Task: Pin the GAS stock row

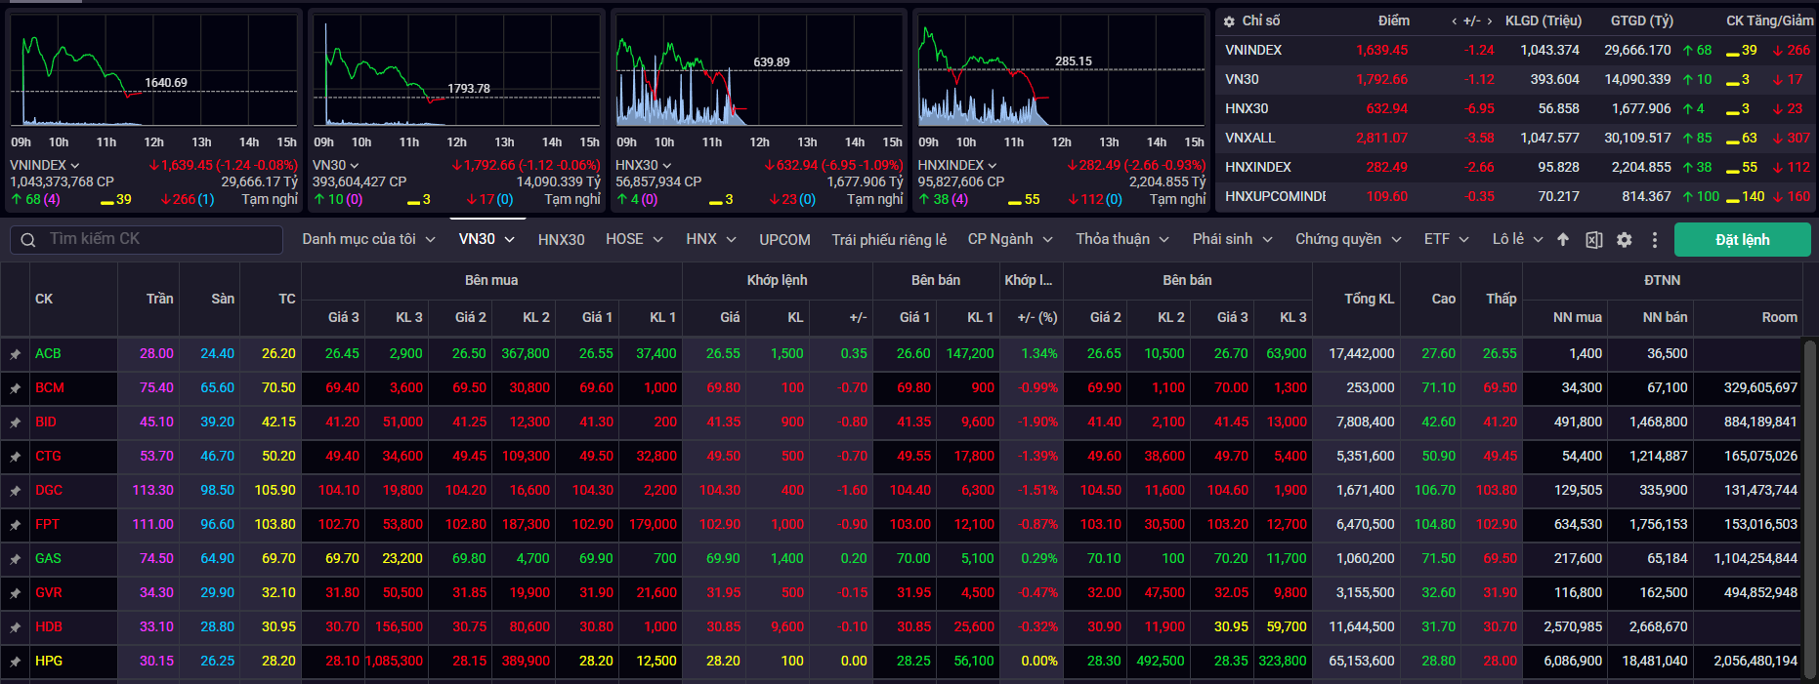Action: [15, 559]
